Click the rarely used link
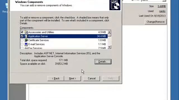The width and height of the screenshot is (179, 100). click(162, 11)
